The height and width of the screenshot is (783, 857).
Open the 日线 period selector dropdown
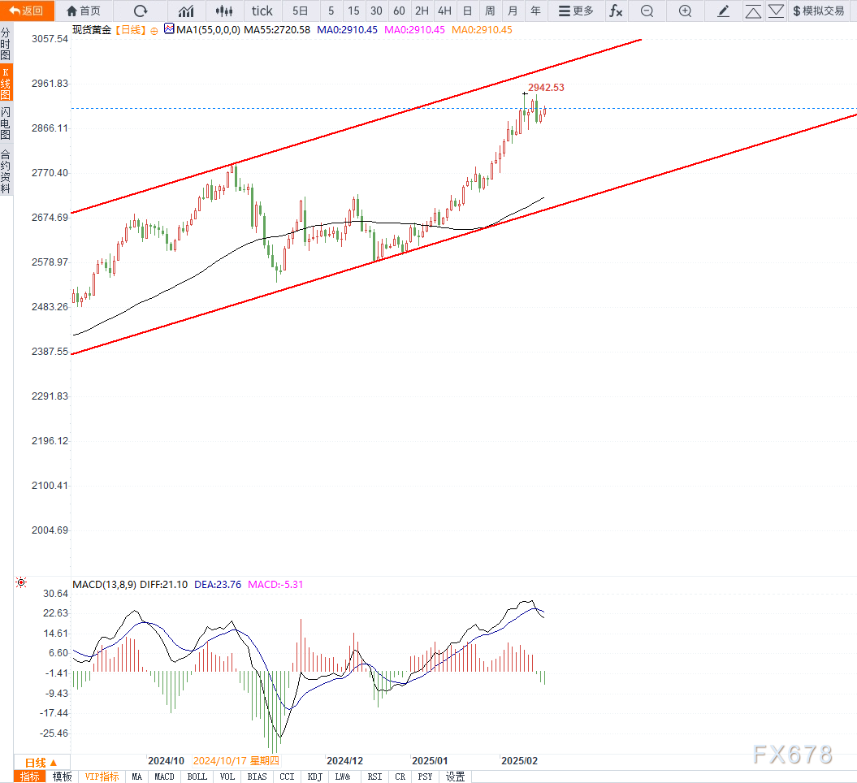pyautogui.click(x=41, y=763)
